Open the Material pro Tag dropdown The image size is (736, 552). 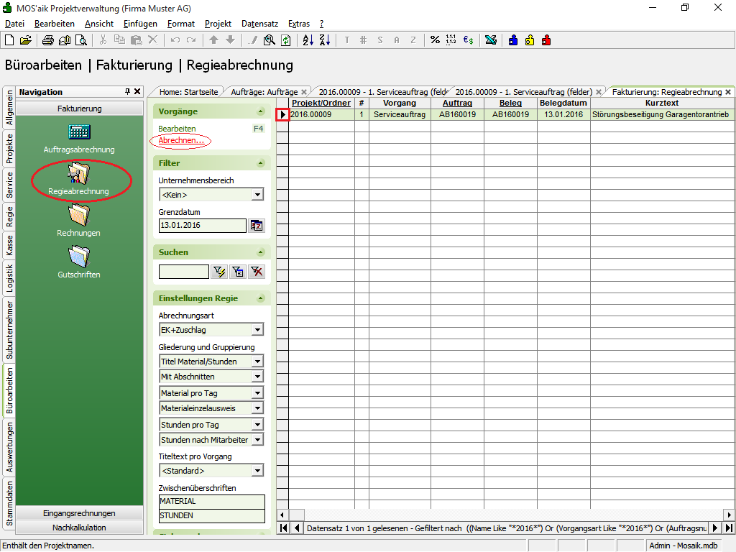(x=257, y=393)
